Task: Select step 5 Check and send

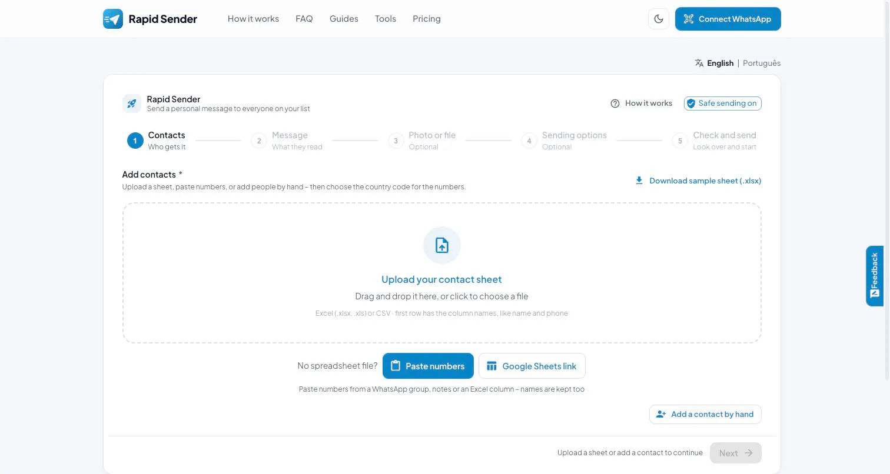Action: pos(714,141)
